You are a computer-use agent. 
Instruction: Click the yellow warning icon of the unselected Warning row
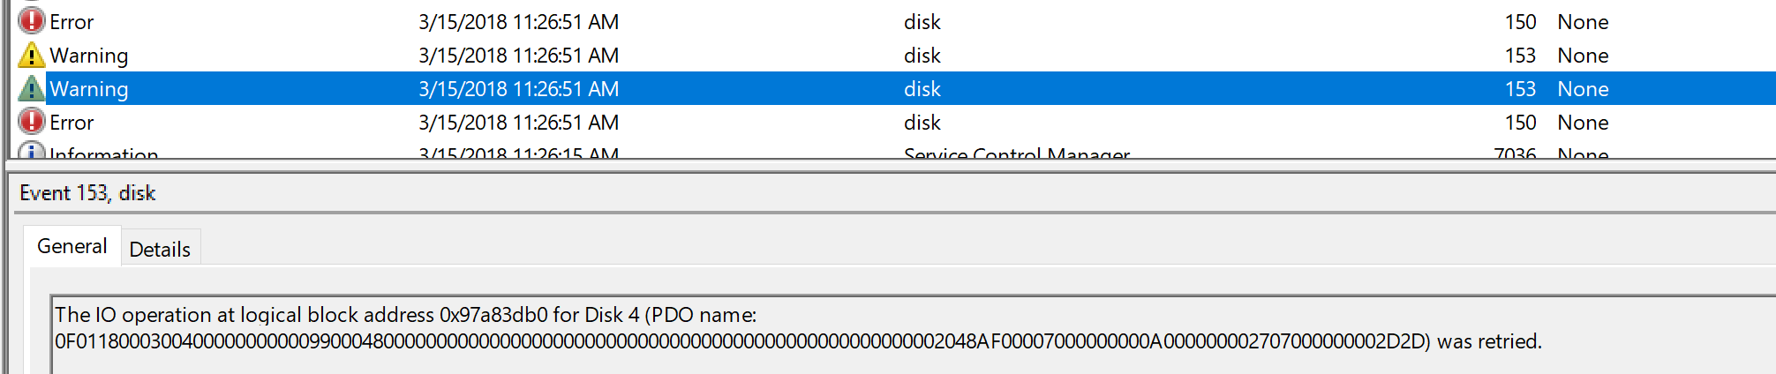pos(32,55)
